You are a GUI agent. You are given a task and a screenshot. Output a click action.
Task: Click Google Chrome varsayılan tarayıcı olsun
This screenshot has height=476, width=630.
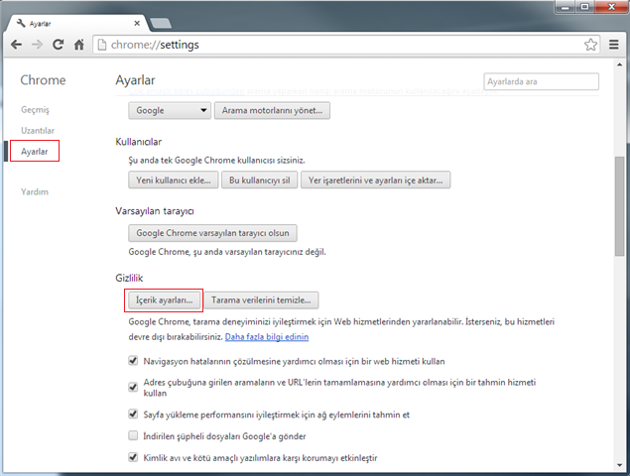[212, 233]
